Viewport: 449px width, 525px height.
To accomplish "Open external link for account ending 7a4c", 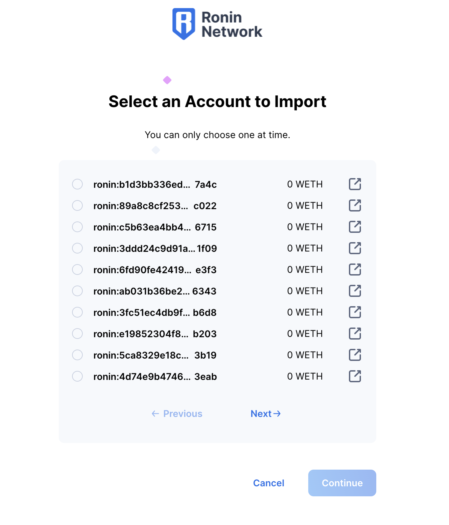I will (355, 184).
